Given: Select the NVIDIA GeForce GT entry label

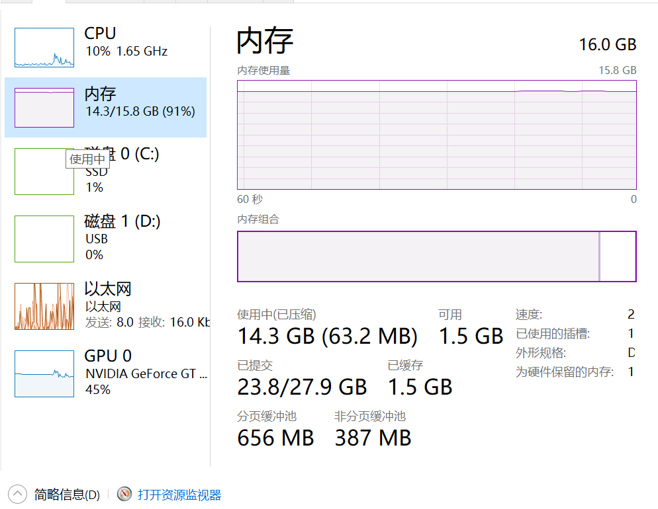Looking at the screenshot, I should (x=146, y=373).
